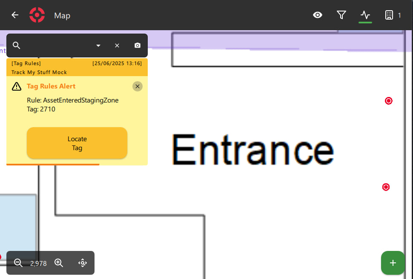Expand the search dropdown arrow
Image resolution: width=413 pixels, height=279 pixels.
(x=98, y=46)
